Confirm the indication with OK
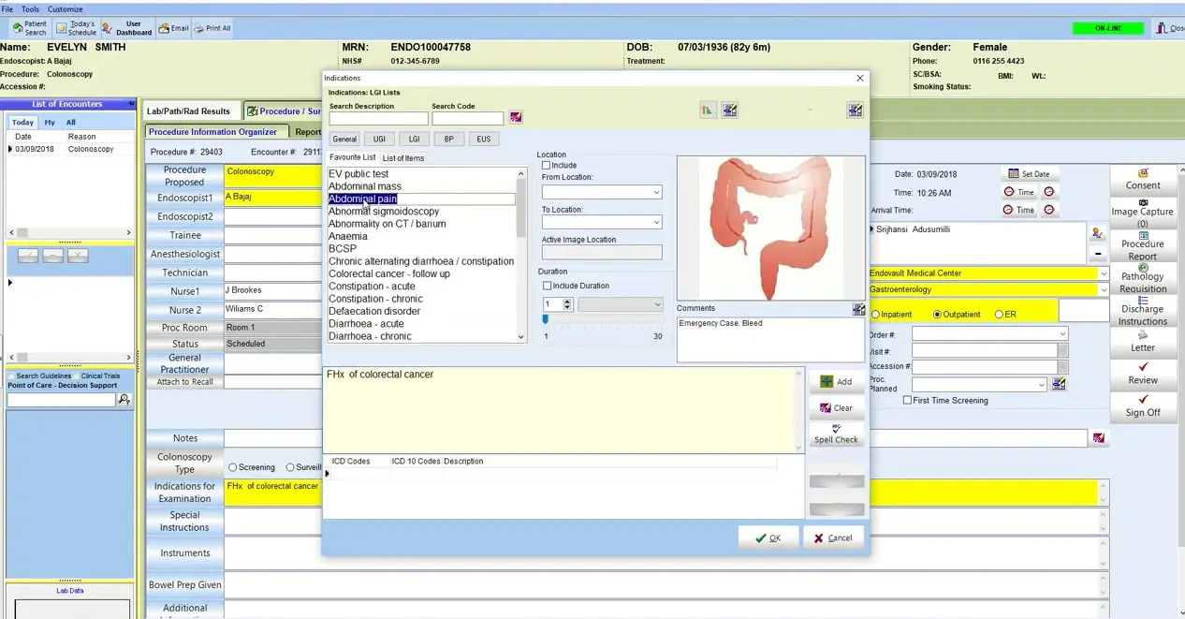 [x=768, y=538]
